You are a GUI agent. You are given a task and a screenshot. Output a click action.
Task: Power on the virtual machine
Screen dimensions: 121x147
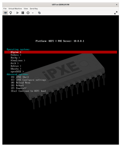(18, 13)
